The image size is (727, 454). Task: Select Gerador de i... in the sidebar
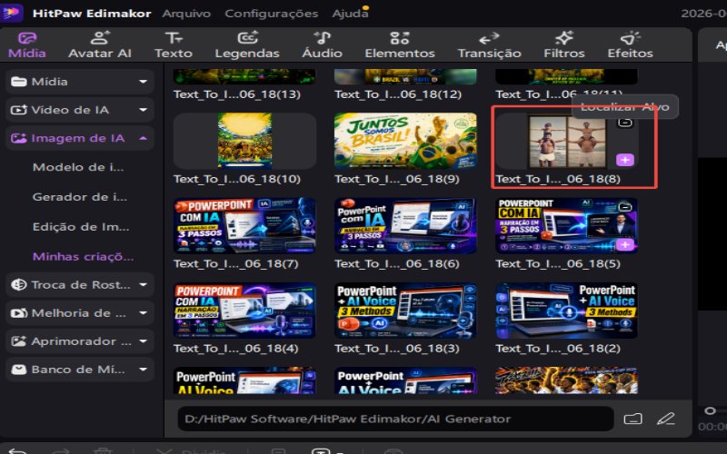point(80,197)
